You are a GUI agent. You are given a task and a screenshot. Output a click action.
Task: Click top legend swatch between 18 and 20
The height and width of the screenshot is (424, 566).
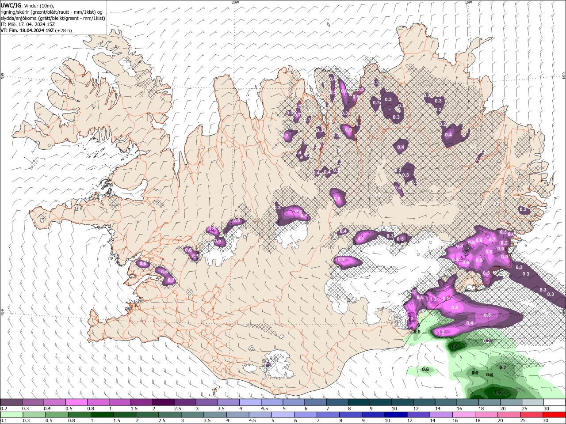pyautogui.click(x=489, y=402)
